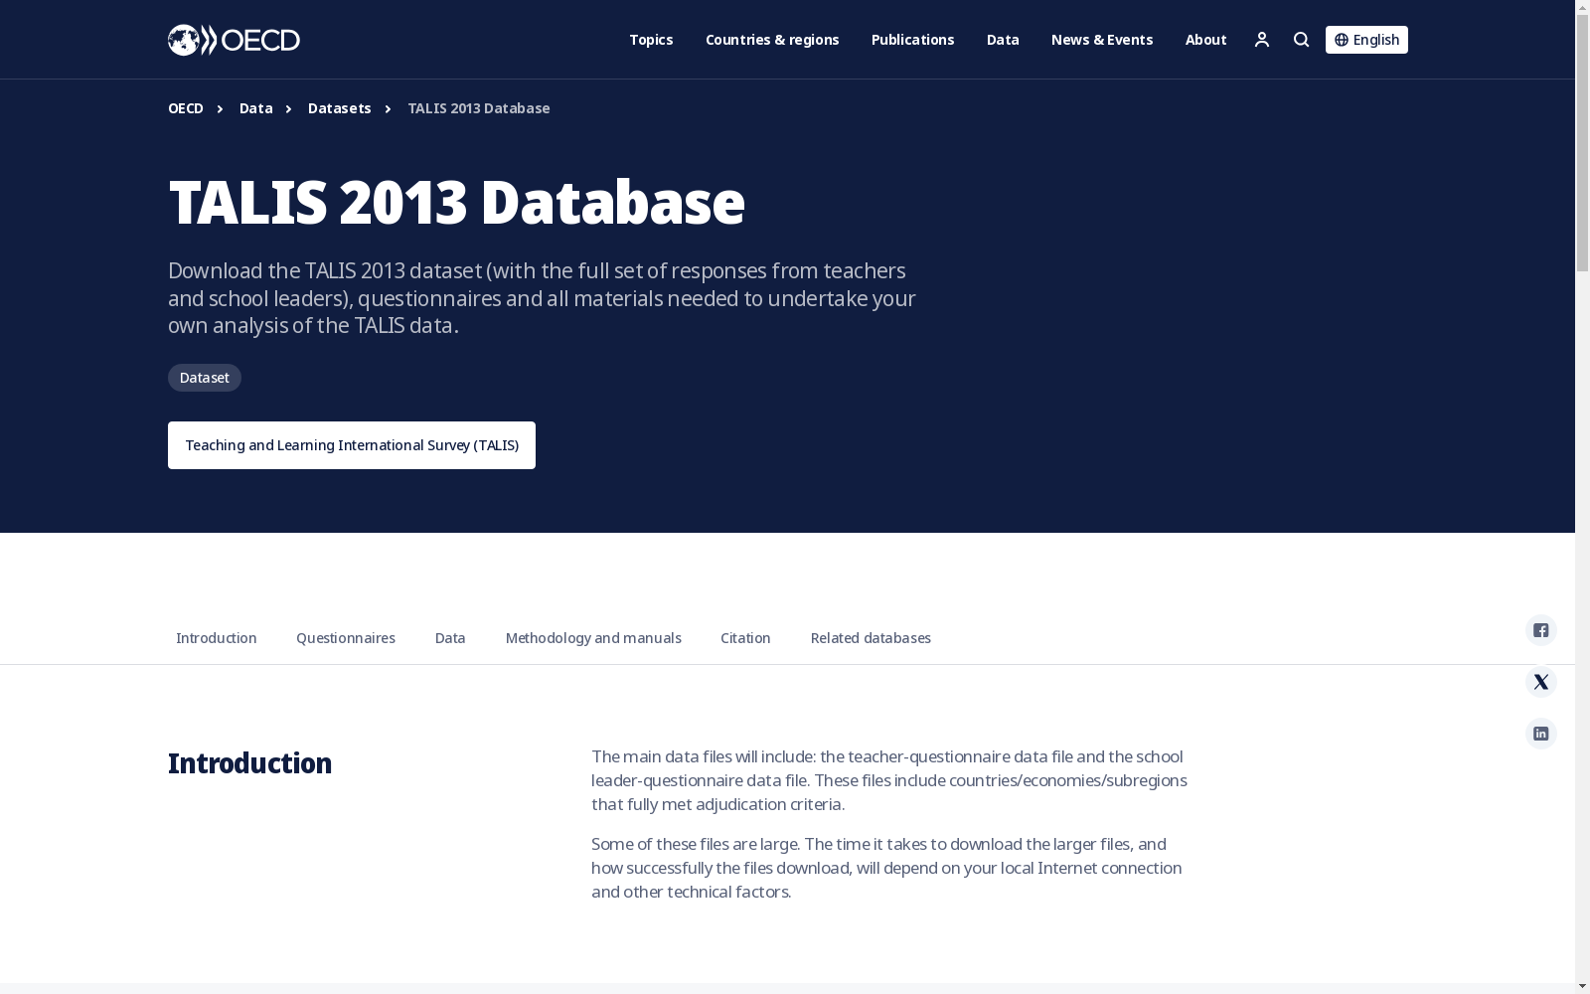Click the Dataset tag
The height and width of the screenshot is (994, 1590).
coord(205,378)
